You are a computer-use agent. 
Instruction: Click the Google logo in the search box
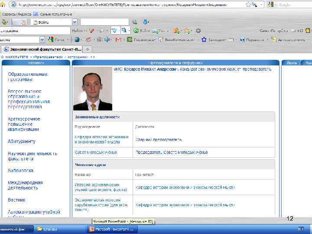[270, 4]
